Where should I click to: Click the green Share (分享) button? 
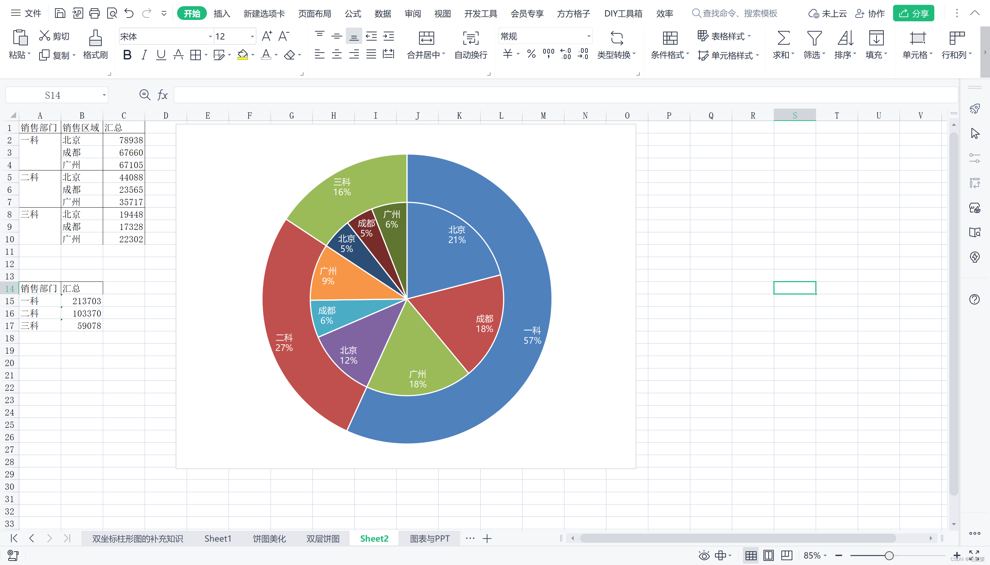click(913, 14)
